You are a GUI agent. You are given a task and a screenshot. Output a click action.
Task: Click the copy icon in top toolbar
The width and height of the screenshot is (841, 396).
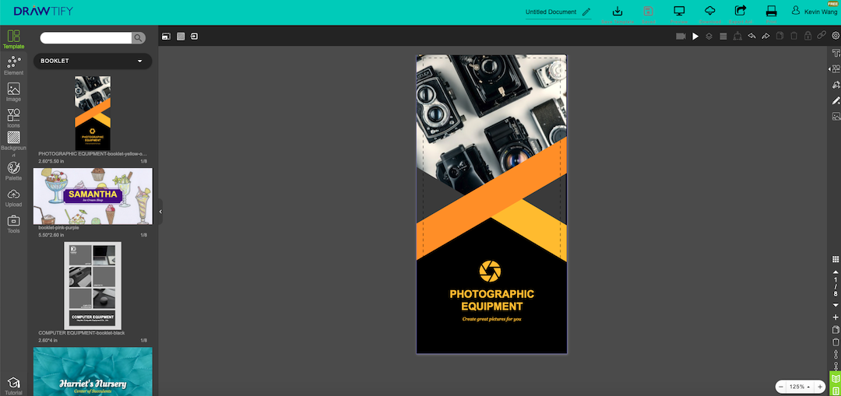(779, 37)
